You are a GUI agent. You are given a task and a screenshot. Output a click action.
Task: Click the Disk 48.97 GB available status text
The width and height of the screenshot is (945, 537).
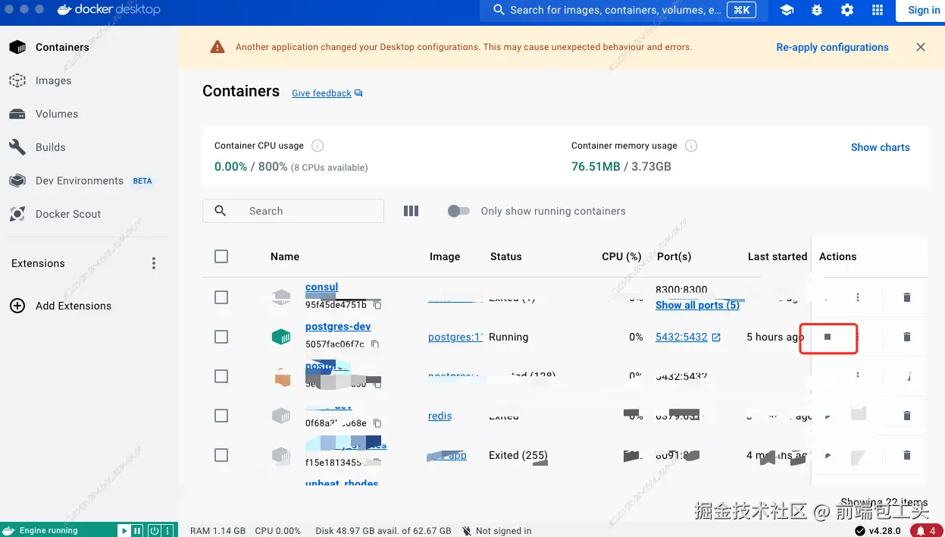[x=383, y=531]
